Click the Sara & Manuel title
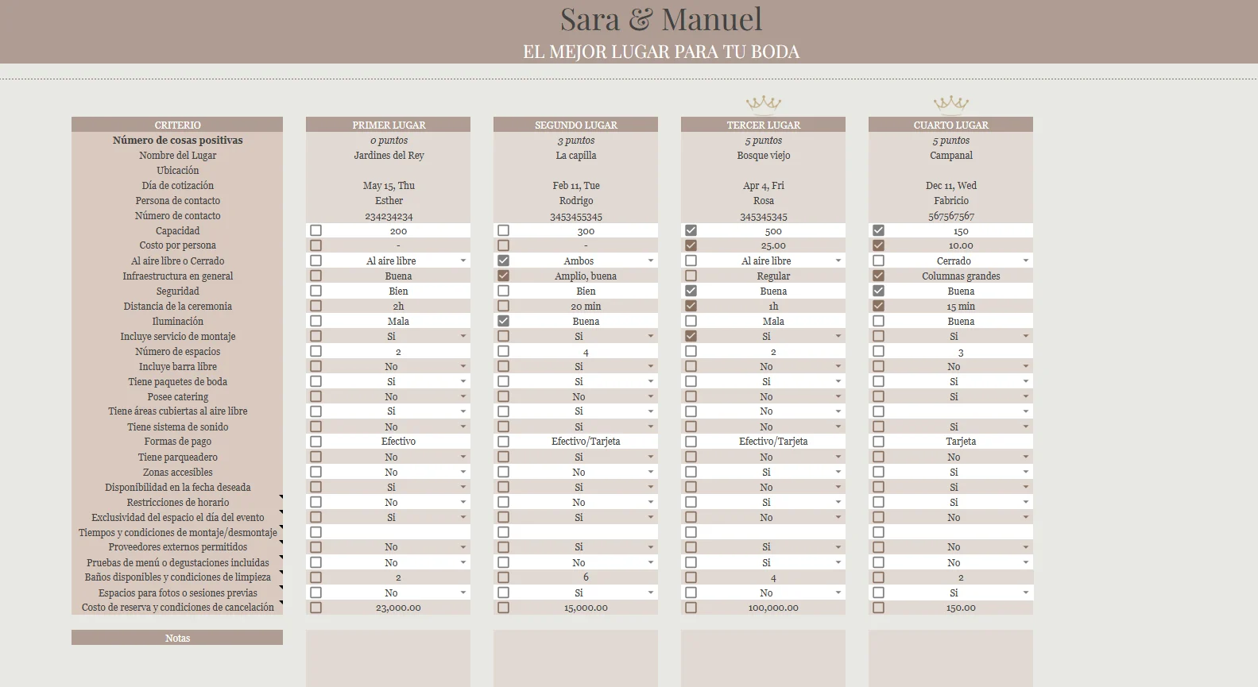 coord(660,19)
